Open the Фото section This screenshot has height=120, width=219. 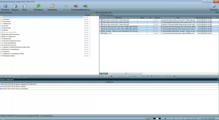click(x=24, y=7)
